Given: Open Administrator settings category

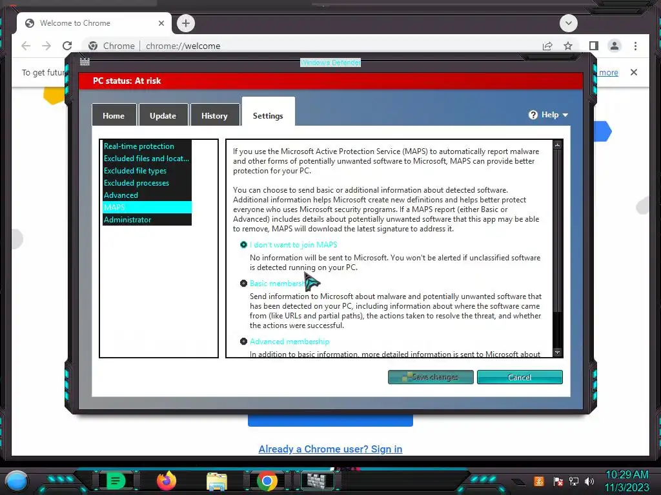Looking at the screenshot, I should tap(147, 219).
